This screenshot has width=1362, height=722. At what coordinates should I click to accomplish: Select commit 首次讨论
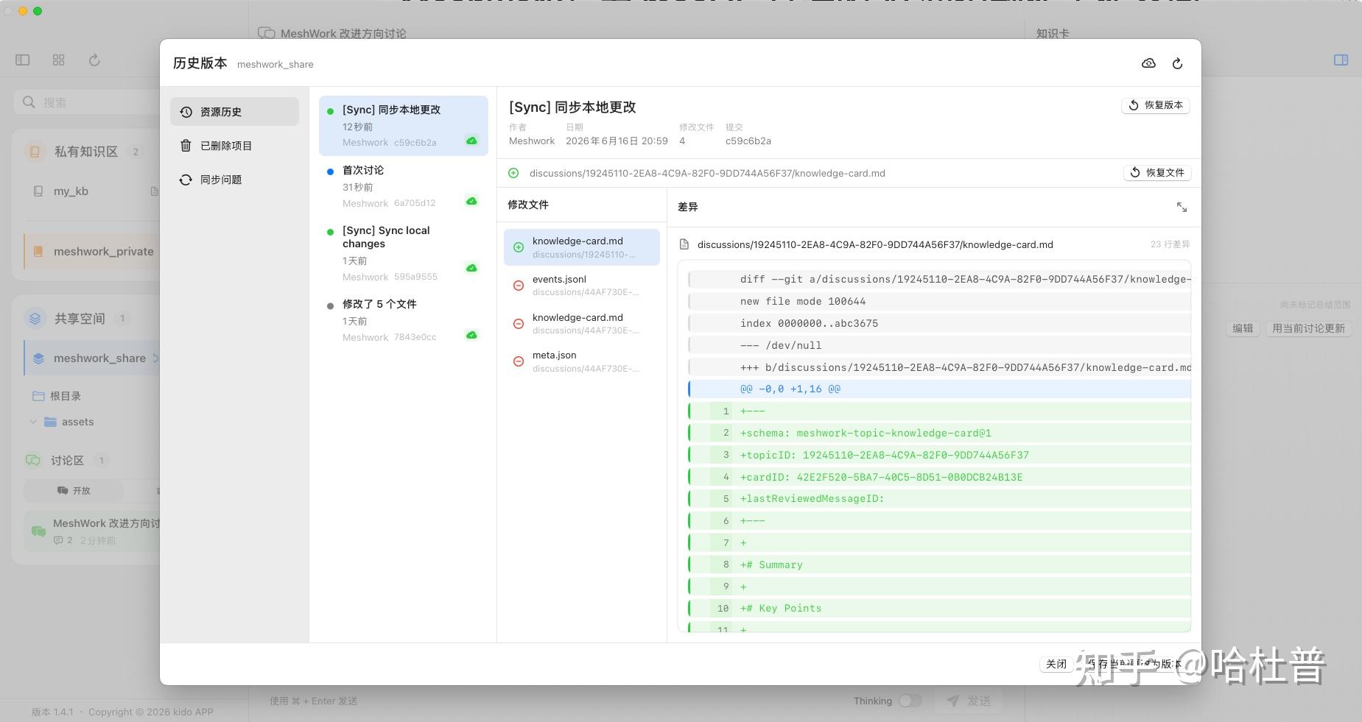pos(403,186)
